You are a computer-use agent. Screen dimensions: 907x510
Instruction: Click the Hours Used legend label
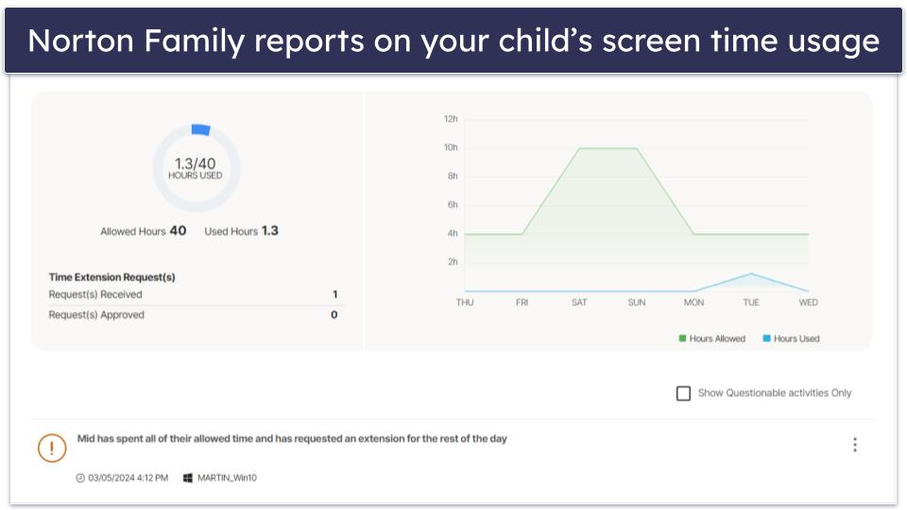pyautogui.click(x=796, y=339)
